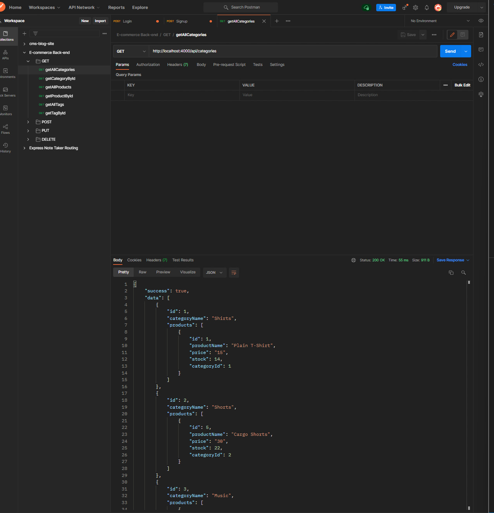This screenshot has height=513, width=494.
Task: Open the Environments panel in sidebar
Action: 5,74
